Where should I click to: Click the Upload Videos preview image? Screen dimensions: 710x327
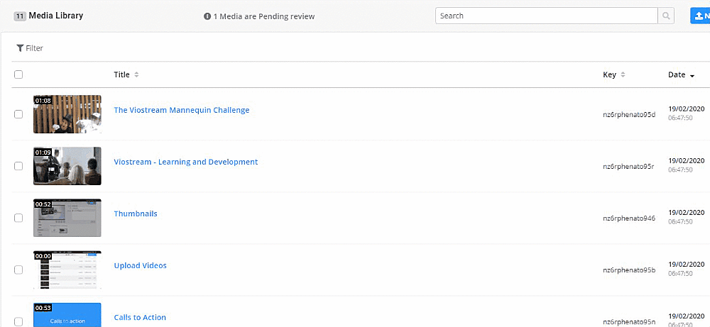[x=67, y=270]
